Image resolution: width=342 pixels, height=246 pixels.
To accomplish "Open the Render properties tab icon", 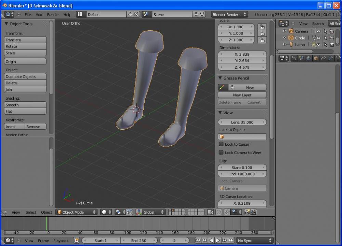I will [294, 58].
